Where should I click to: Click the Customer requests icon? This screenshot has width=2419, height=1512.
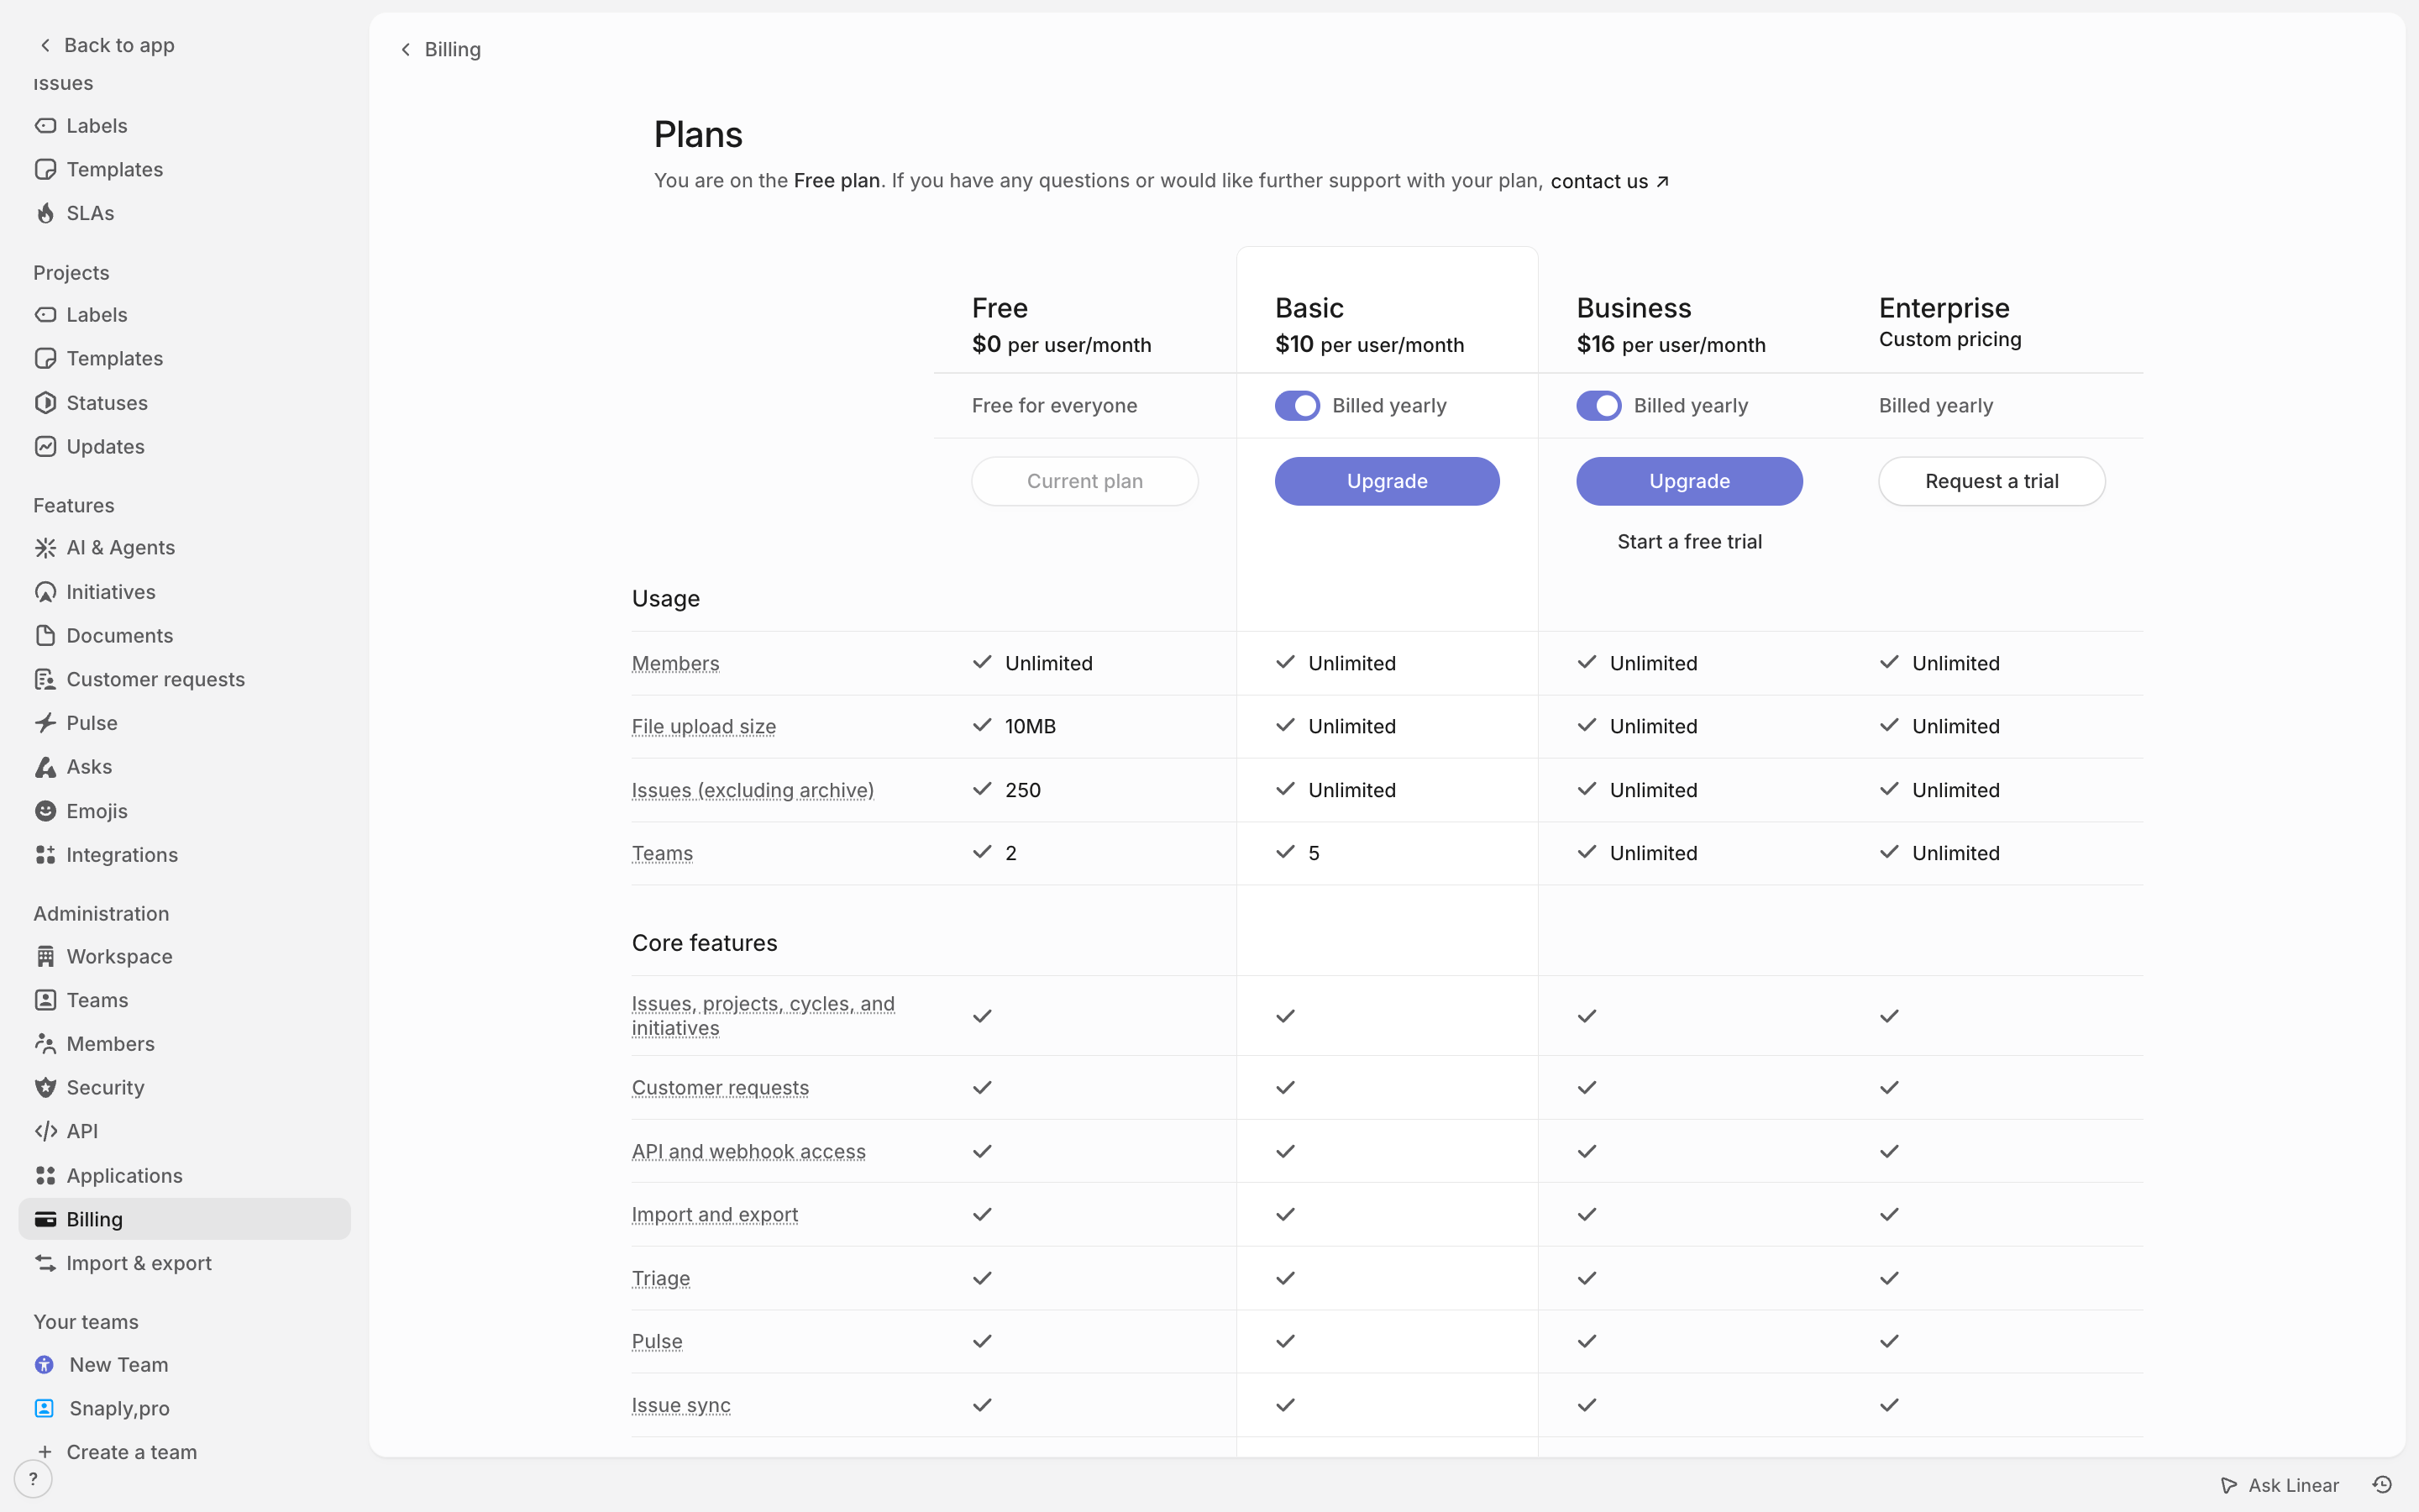coord(45,679)
